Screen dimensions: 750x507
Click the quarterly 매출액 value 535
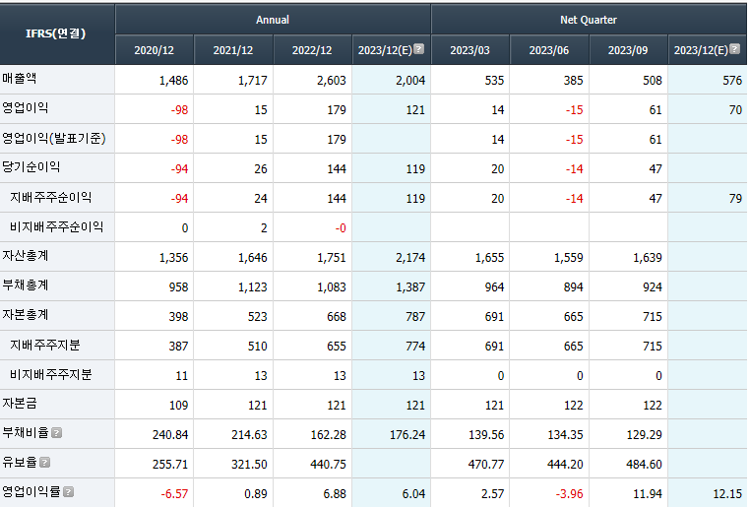click(x=494, y=81)
